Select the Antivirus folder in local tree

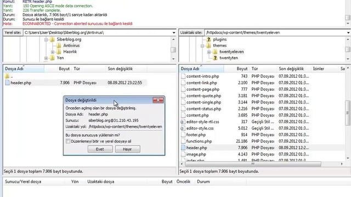click(x=71, y=45)
